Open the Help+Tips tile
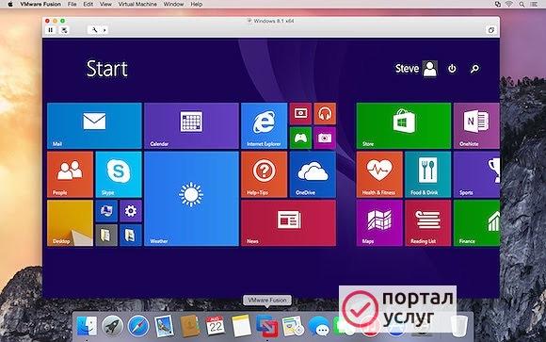 [264, 174]
